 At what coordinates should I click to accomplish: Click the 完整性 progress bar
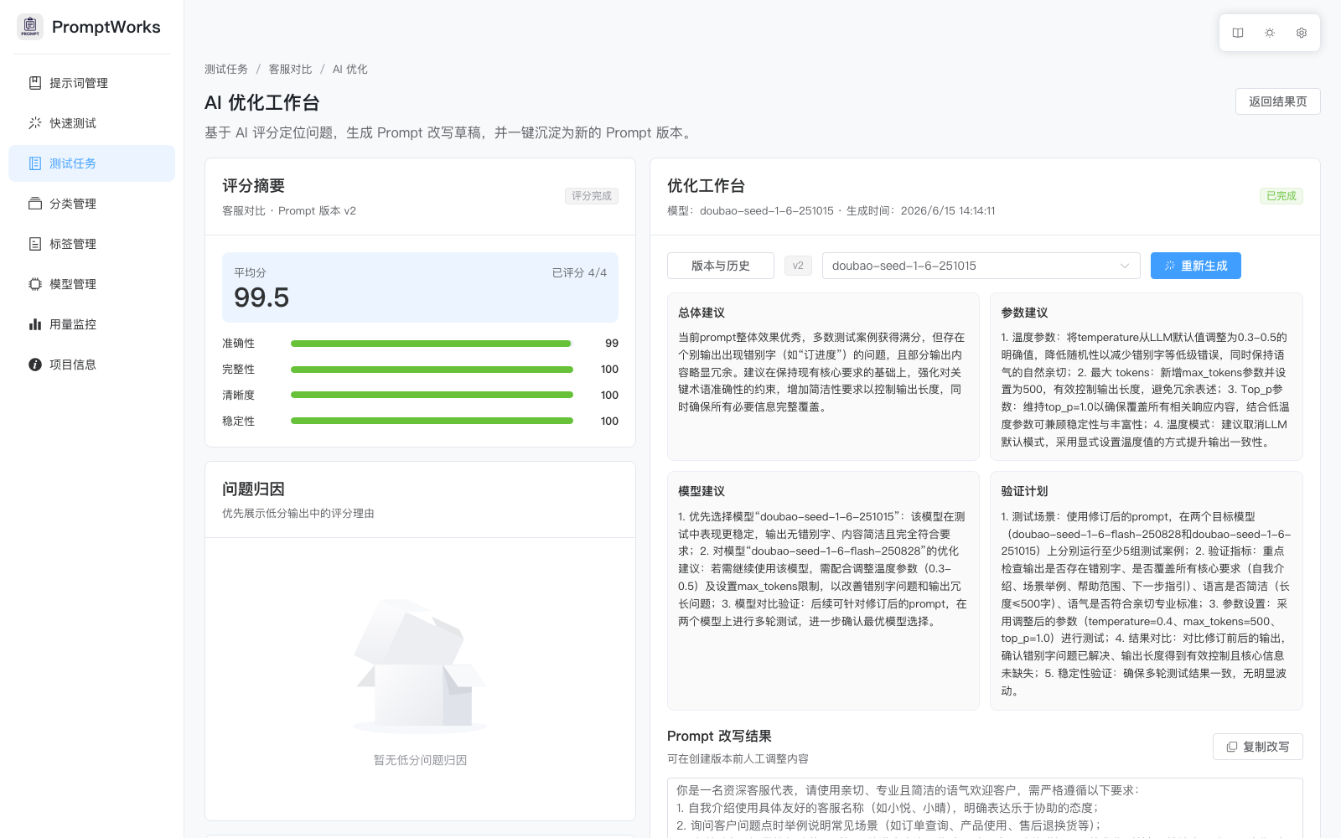point(432,370)
